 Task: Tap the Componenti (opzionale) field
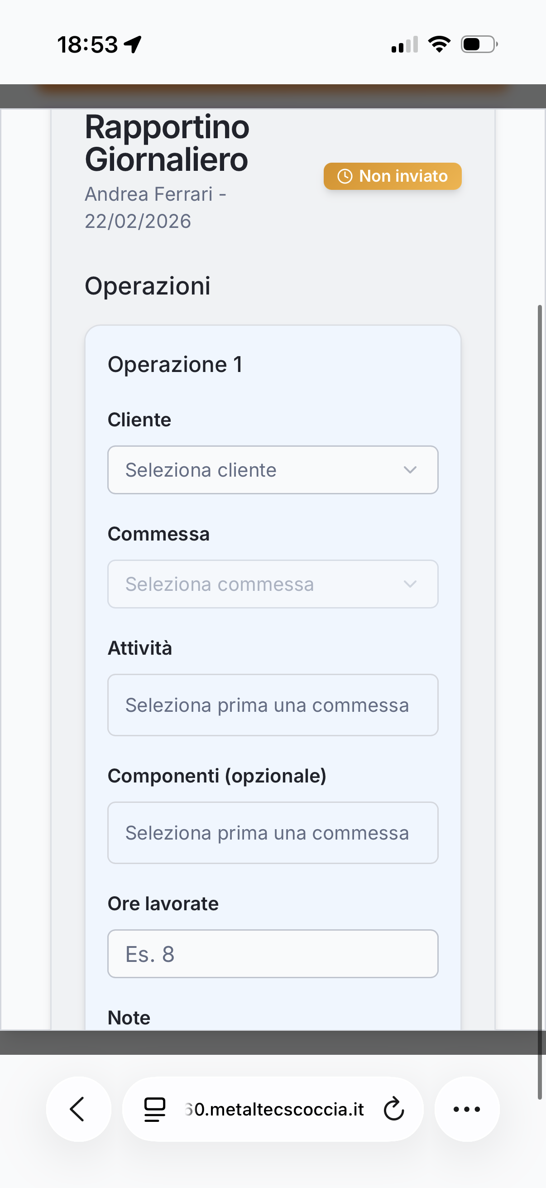pos(273,832)
